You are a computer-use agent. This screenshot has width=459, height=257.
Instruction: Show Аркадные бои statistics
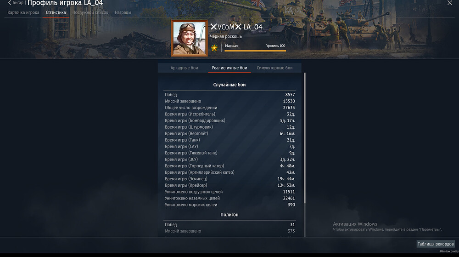[184, 68]
